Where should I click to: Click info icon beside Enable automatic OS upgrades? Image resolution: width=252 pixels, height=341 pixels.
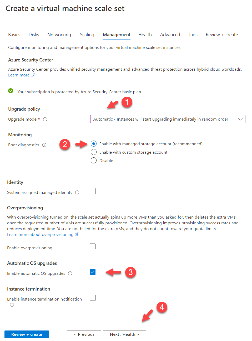[70, 273]
